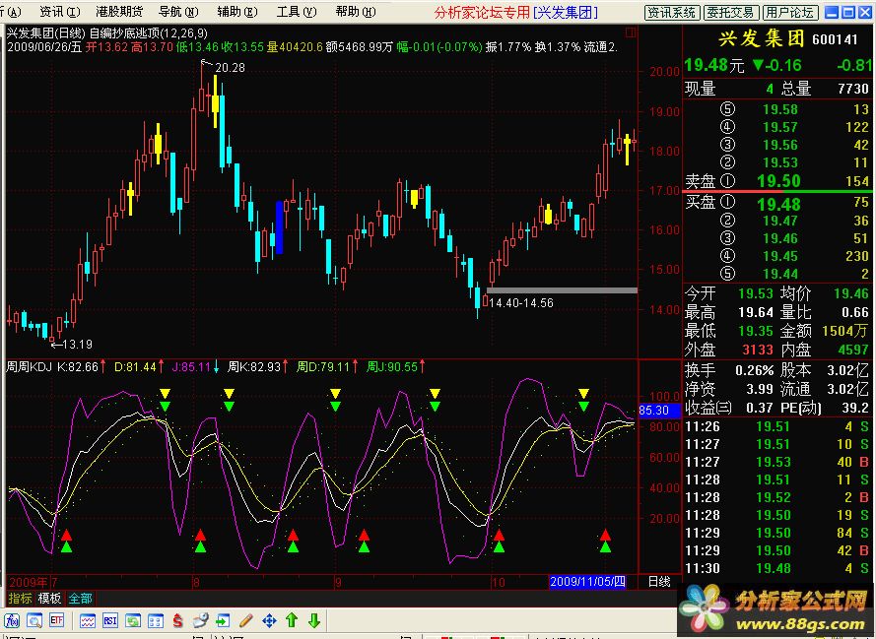Viewport: 876px width, 639px height.
Task: Click the 今开 19.53 value
Action: tap(756, 293)
